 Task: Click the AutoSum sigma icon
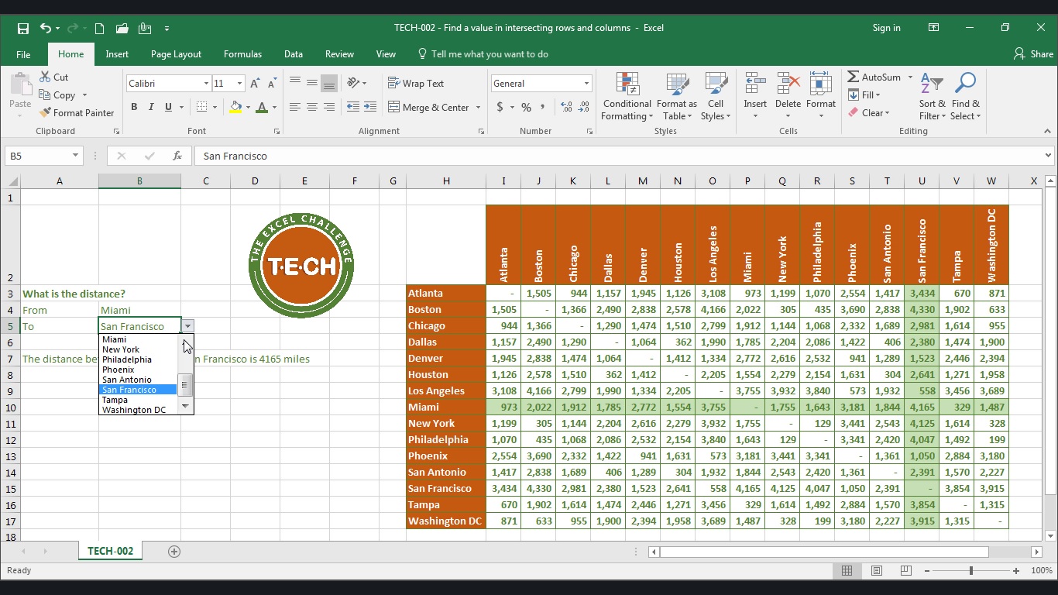pyautogui.click(x=854, y=77)
